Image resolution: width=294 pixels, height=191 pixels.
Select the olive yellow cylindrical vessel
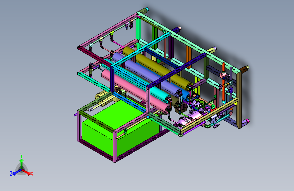click(x=157, y=68)
